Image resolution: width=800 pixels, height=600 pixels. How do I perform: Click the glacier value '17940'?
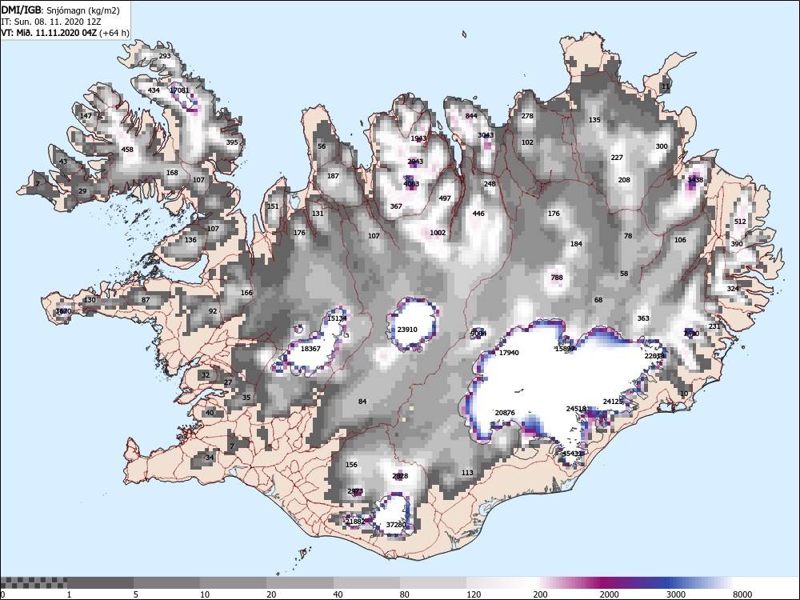(x=509, y=353)
